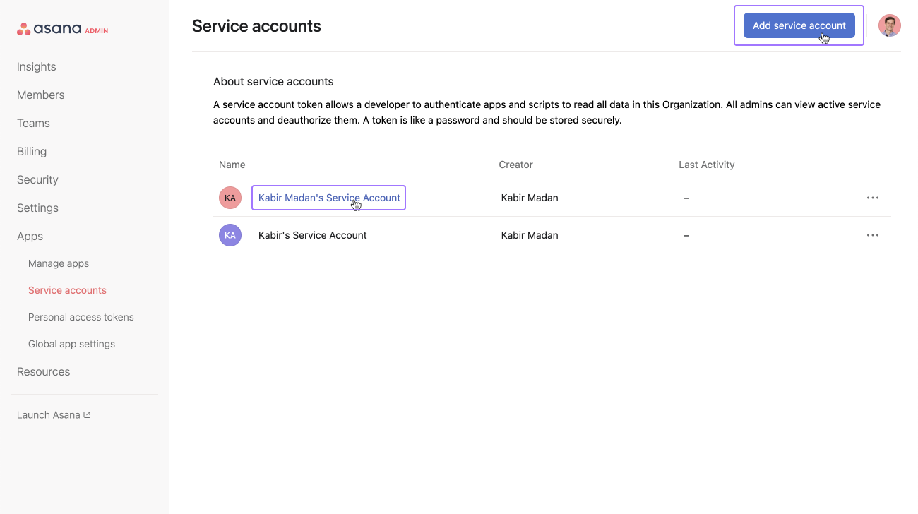Viewport: 918px width, 514px height.
Task: Go to Global app settings
Action: coord(71,344)
